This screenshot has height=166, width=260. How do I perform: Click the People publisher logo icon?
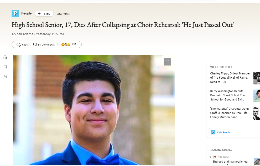click(x=15, y=14)
